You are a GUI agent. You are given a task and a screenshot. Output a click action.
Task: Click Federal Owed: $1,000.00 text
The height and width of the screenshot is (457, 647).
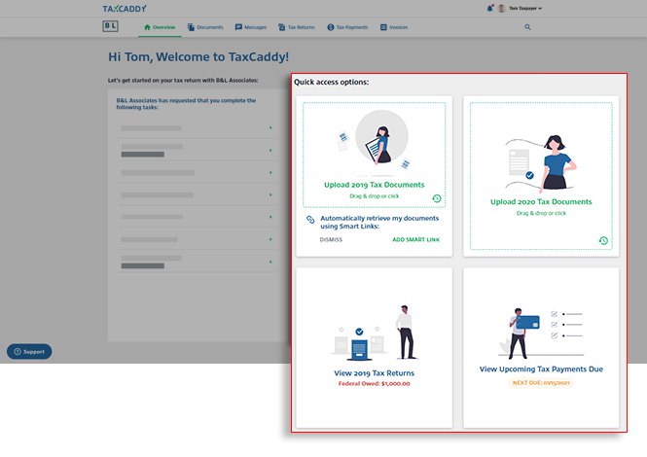coord(374,383)
